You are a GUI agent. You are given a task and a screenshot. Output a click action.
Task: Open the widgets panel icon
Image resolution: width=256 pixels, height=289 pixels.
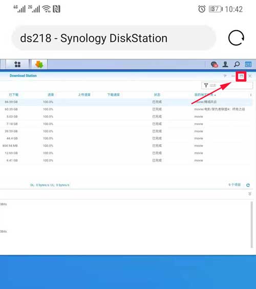(248, 64)
